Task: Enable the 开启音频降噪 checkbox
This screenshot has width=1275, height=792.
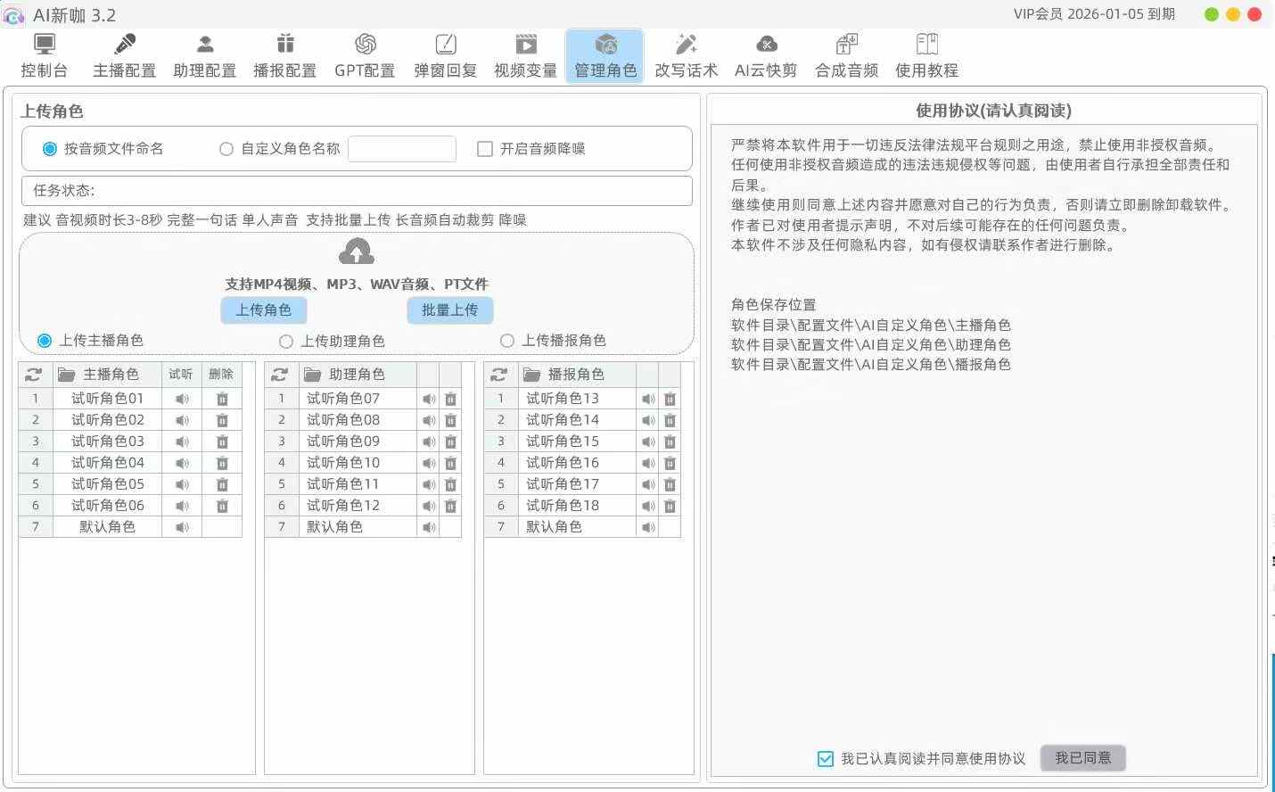Action: [485, 149]
